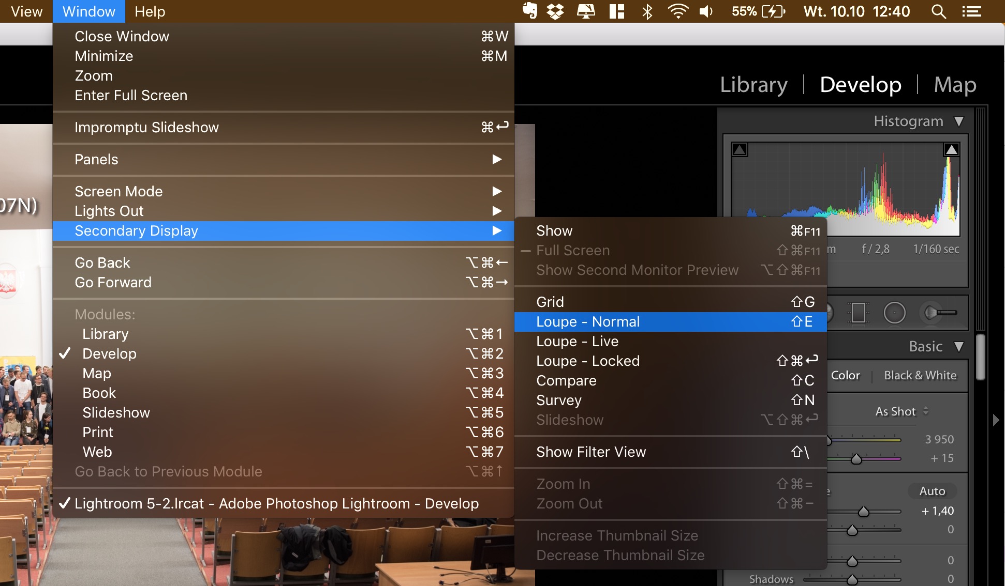Select Grid view for secondary display

coord(671,302)
